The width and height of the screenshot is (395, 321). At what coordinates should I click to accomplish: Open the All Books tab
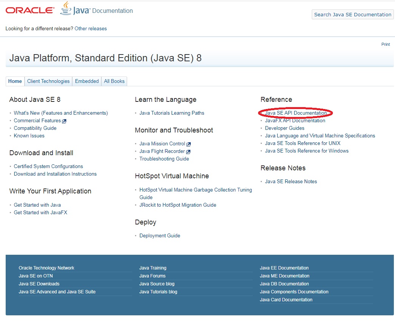click(x=114, y=81)
